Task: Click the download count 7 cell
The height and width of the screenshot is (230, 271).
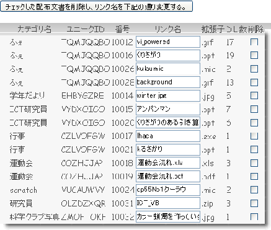Action: pyautogui.click(x=228, y=109)
